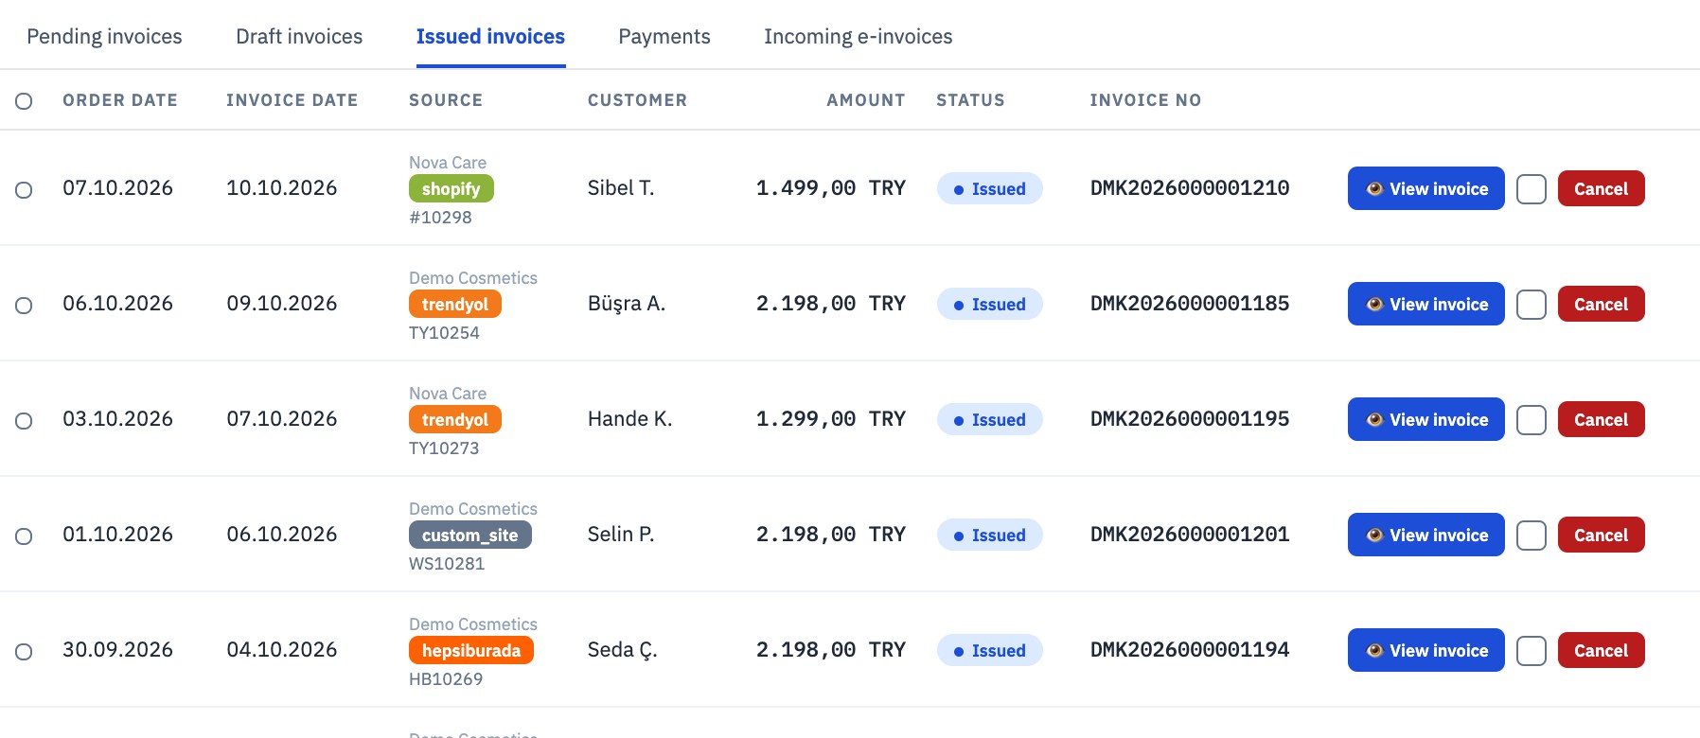The height and width of the screenshot is (738, 1700).
Task: Click the SOURCE column header
Action: (x=446, y=100)
